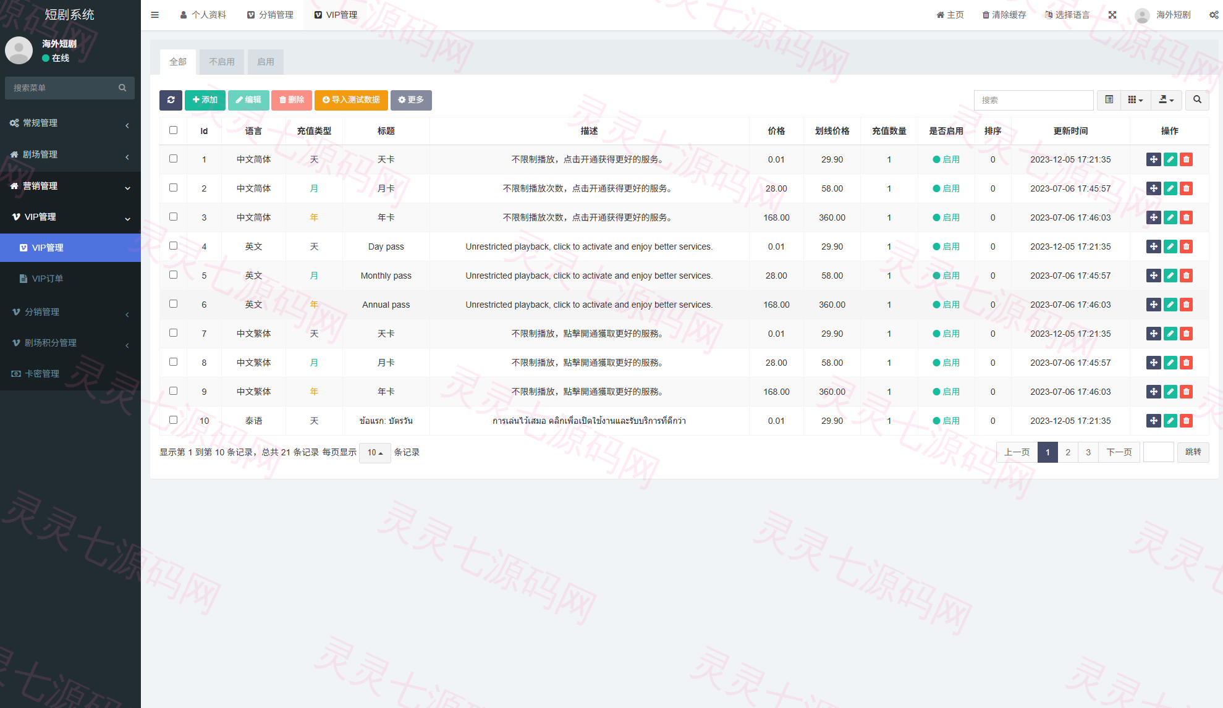Expand the 剧场积分管理 sidebar menu
This screenshot has height=708, width=1223.
[70, 343]
